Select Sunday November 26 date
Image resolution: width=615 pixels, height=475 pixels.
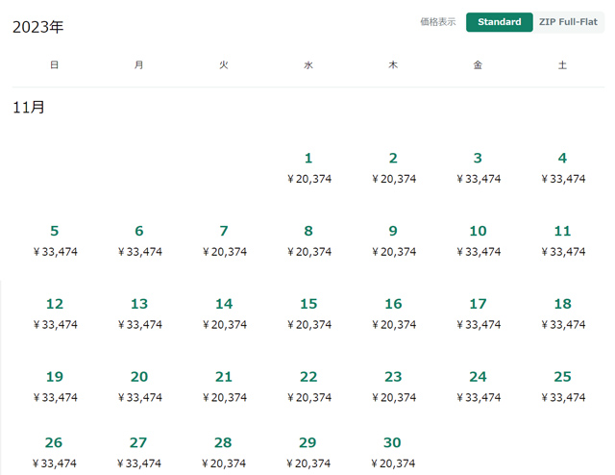tap(54, 452)
